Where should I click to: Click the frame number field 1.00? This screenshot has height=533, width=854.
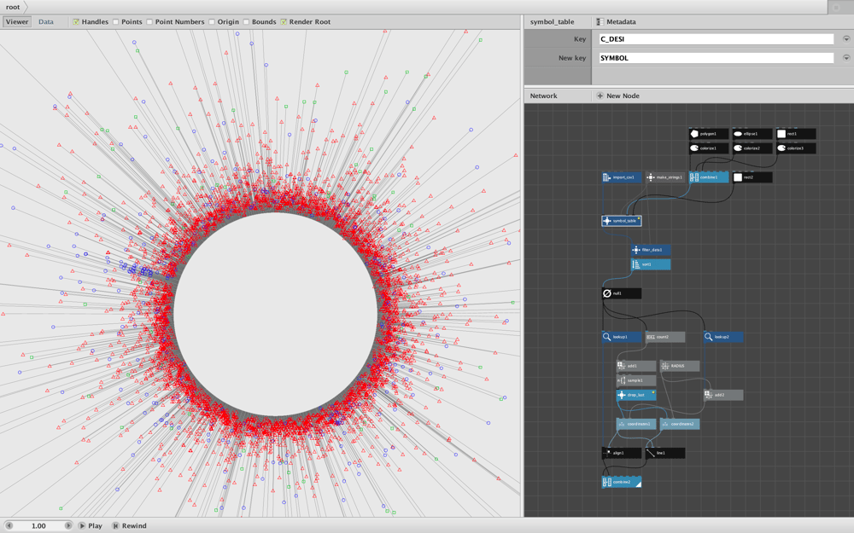pos(38,525)
